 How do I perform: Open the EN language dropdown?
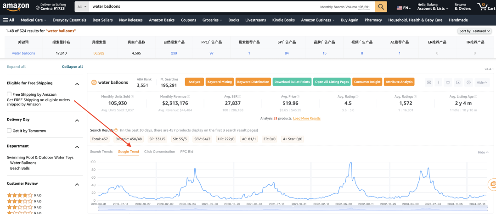(404, 8)
